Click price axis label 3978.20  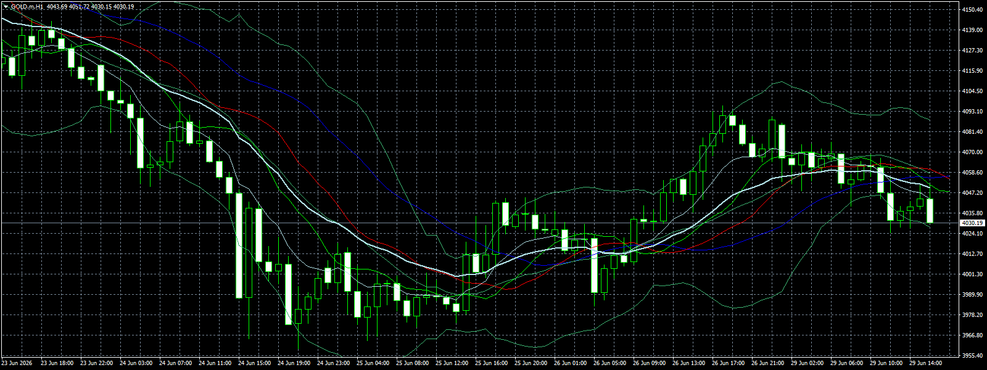[972, 315]
